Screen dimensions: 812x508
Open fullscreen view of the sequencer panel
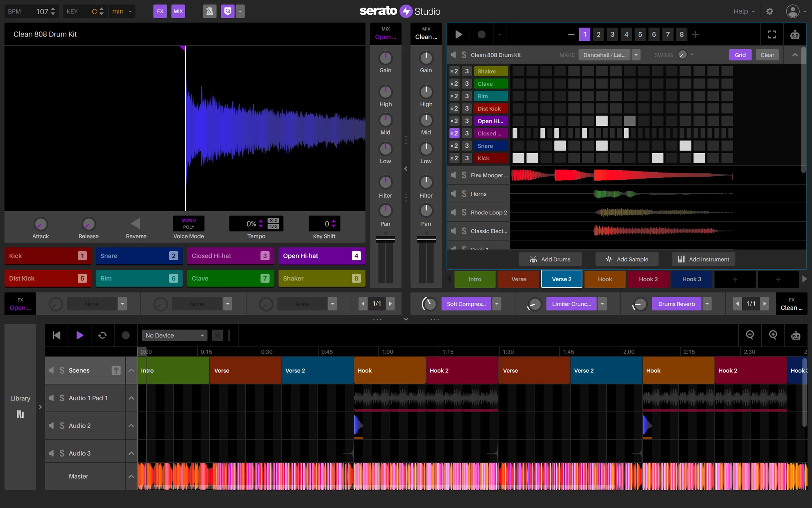click(x=771, y=34)
